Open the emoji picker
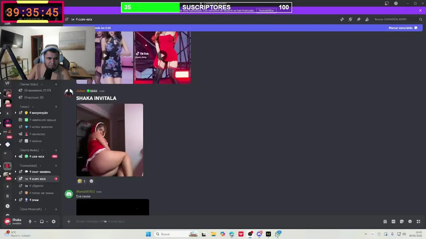 tap(410, 221)
